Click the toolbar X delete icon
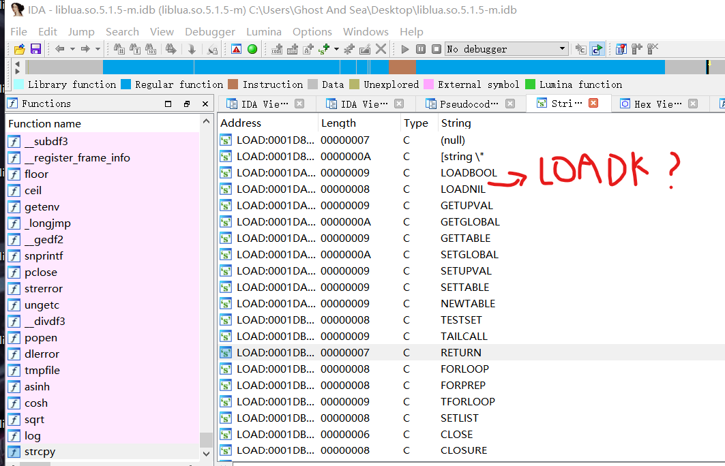The image size is (725, 466). 381,49
